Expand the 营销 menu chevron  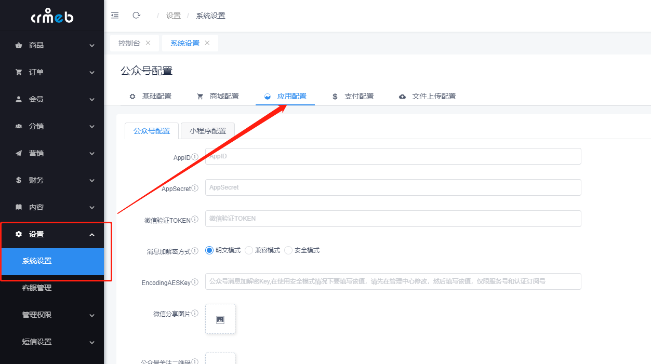click(x=92, y=154)
